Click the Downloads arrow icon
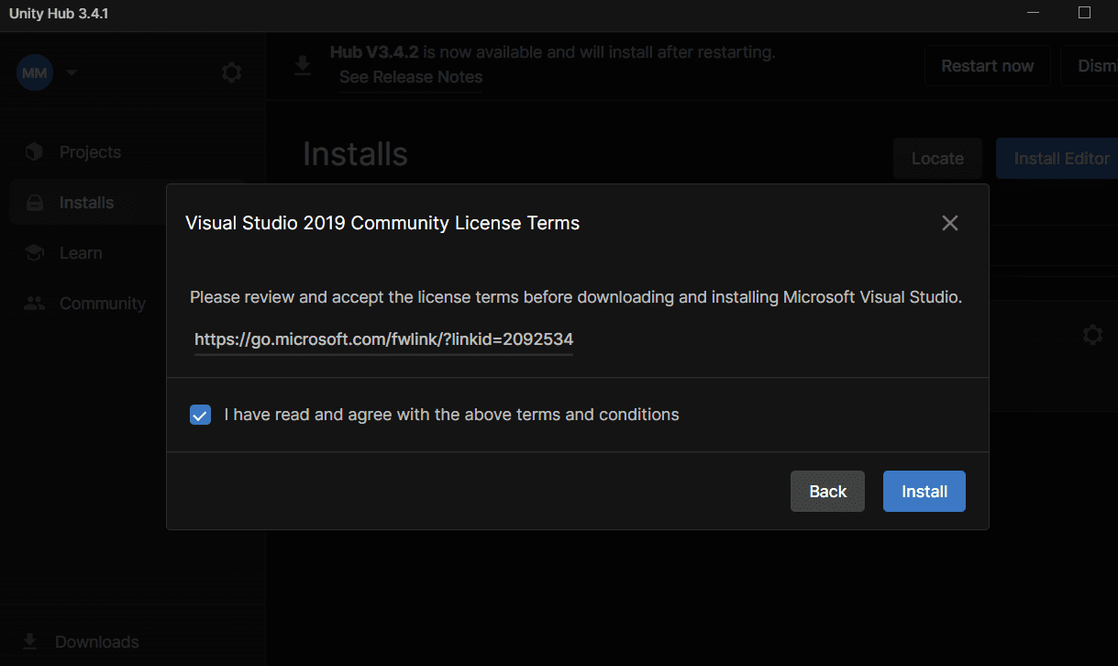 (x=30, y=641)
